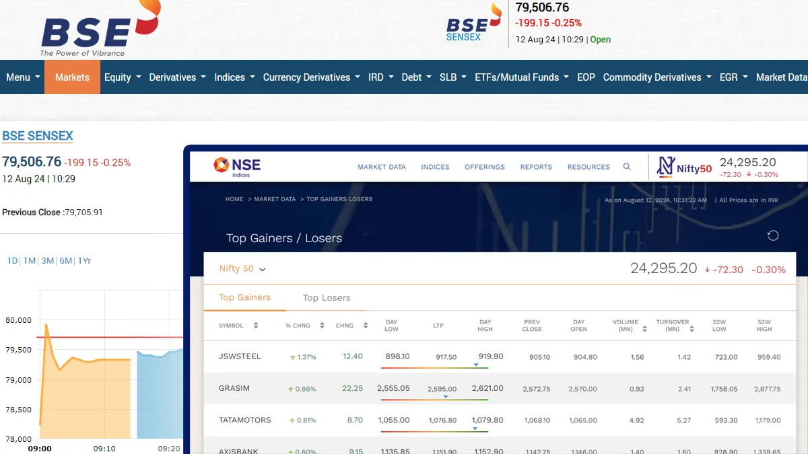Click the PREV CLOSE column header
The image size is (808, 454).
click(532, 326)
